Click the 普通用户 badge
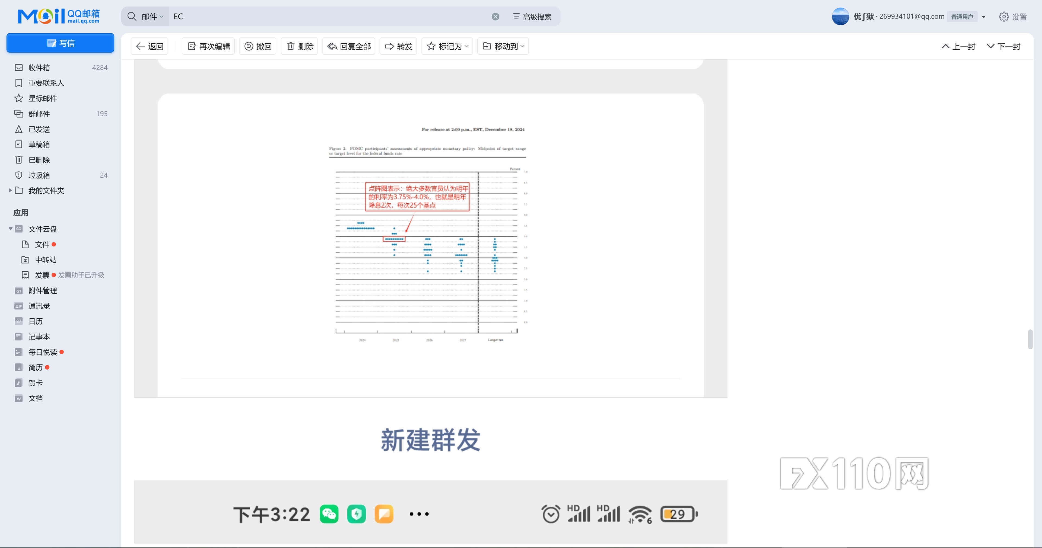The height and width of the screenshot is (548, 1042). (962, 17)
